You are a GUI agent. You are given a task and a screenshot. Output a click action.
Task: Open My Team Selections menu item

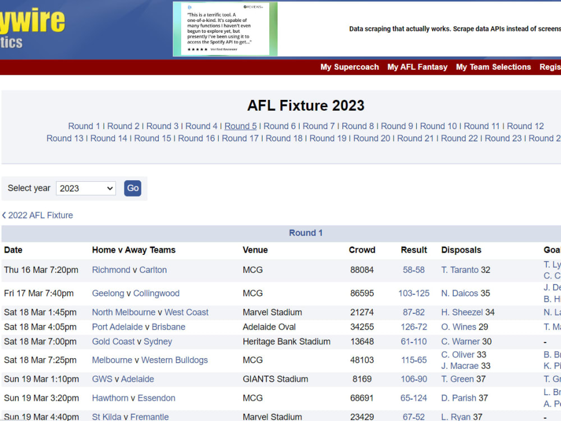(493, 67)
